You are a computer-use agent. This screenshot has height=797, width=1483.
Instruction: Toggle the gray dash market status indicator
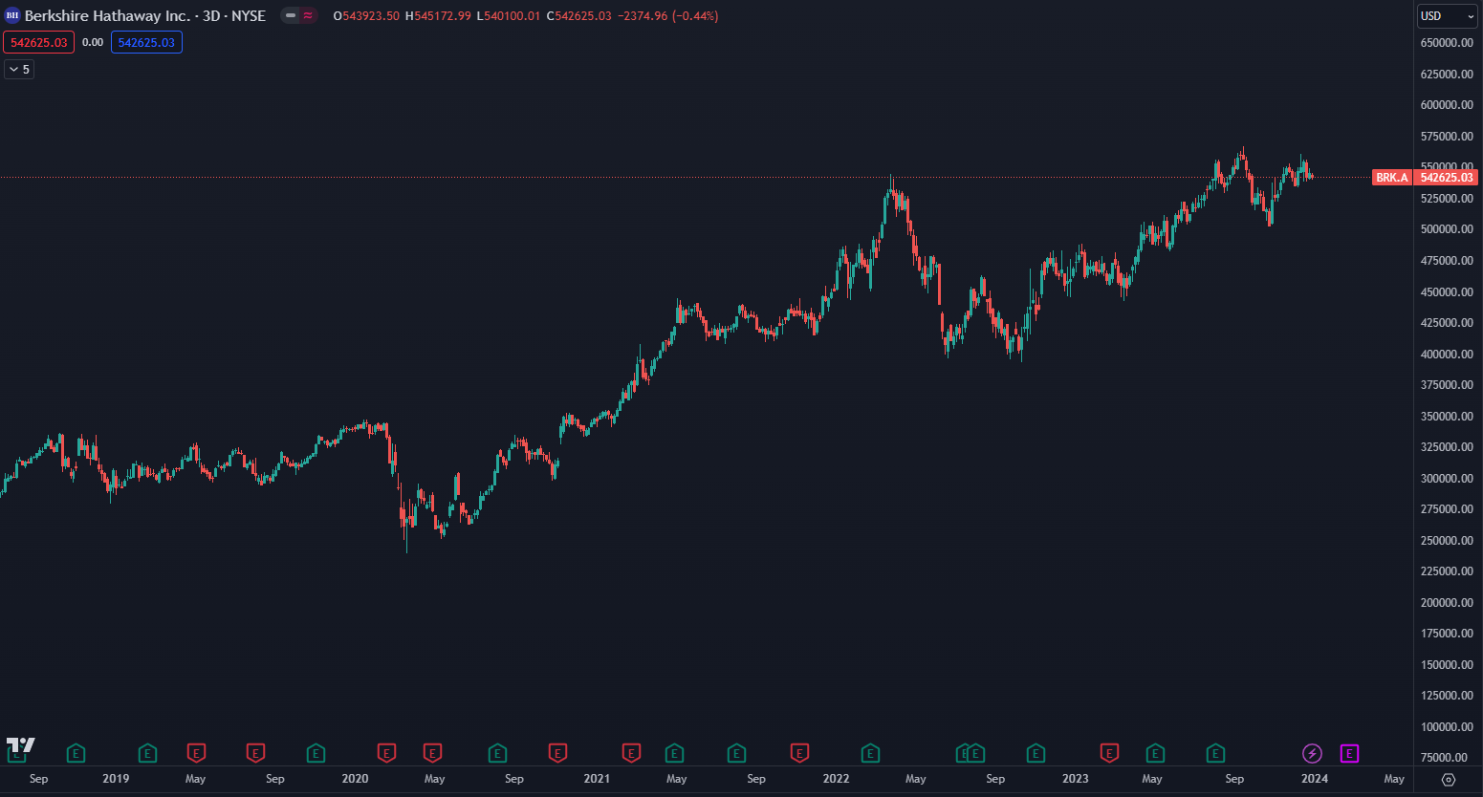click(291, 16)
